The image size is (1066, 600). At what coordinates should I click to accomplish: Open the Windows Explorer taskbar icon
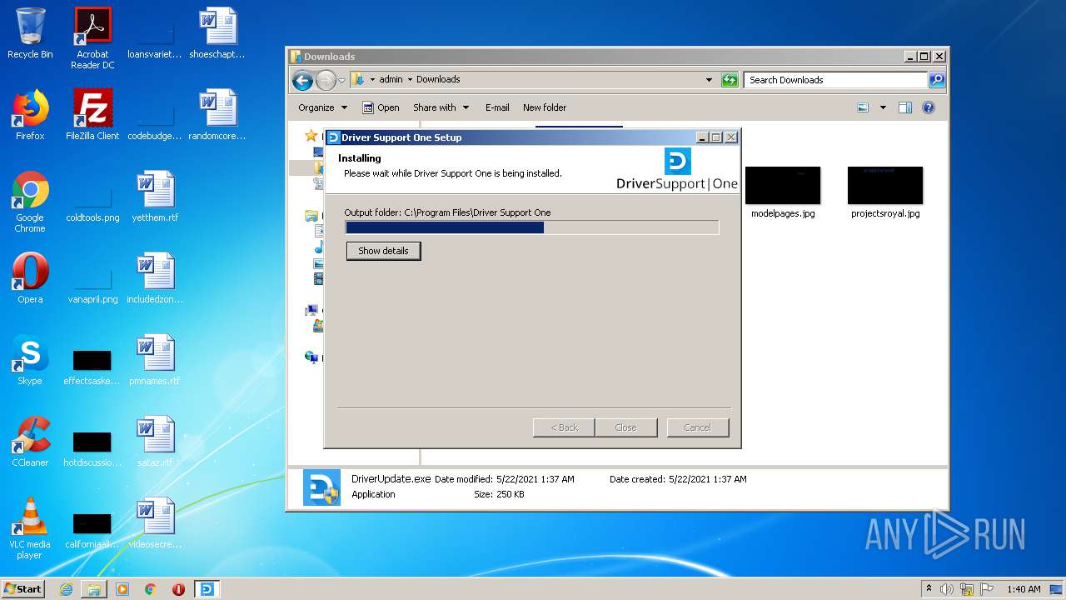tap(94, 589)
